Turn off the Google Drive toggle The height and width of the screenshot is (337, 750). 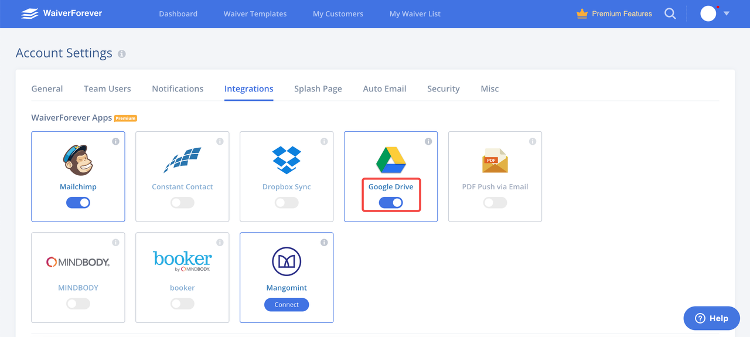pos(391,203)
